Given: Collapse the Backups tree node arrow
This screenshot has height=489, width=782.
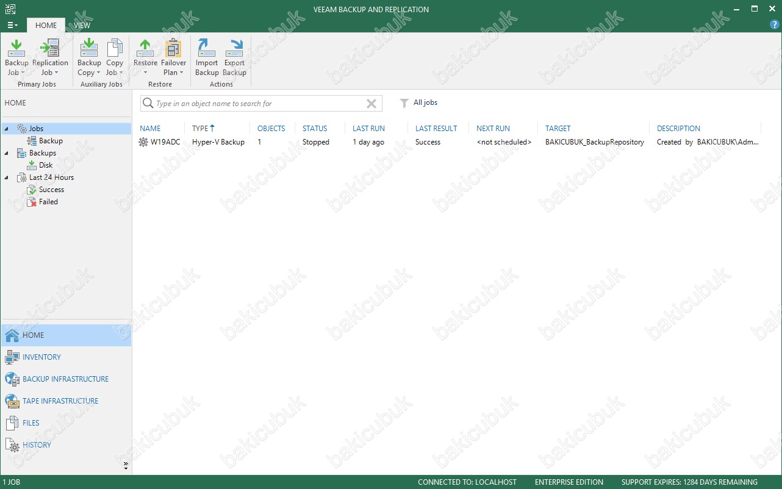Looking at the screenshot, I should [x=6, y=153].
